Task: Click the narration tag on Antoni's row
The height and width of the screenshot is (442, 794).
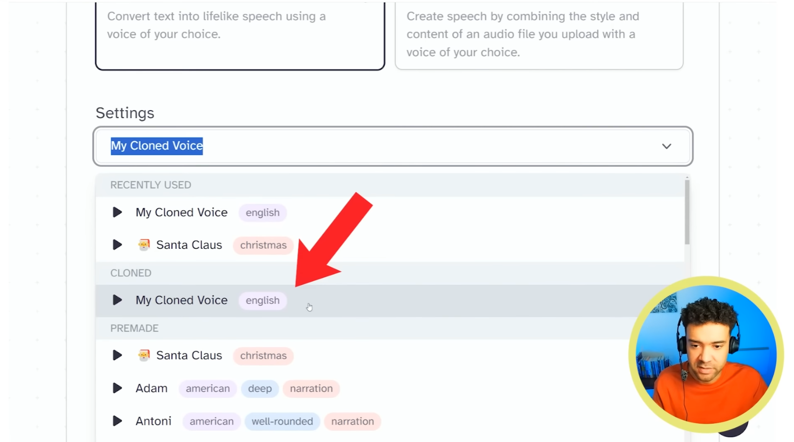Action: (x=352, y=421)
